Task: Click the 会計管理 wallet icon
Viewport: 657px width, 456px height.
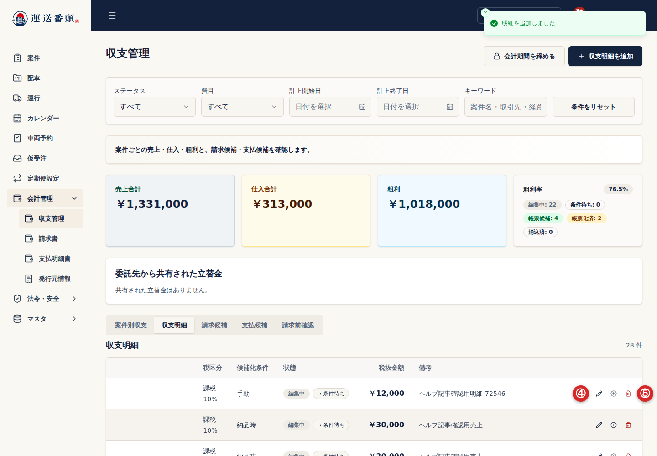Action: tap(17, 198)
